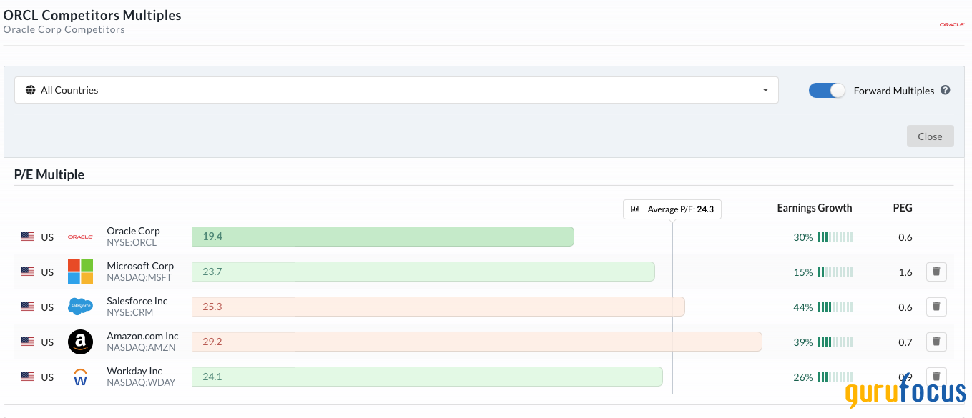972x418 pixels.
Task: Click Oracle Corp Competitors subtitle
Action: (64, 30)
